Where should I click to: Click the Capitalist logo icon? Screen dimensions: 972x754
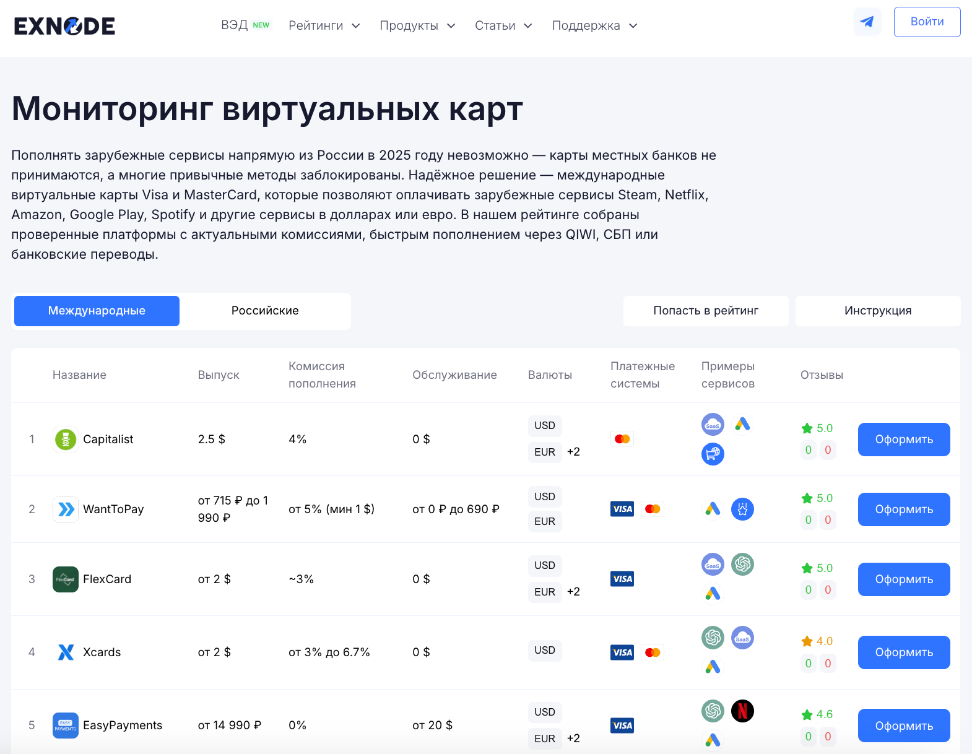[66, 440]
